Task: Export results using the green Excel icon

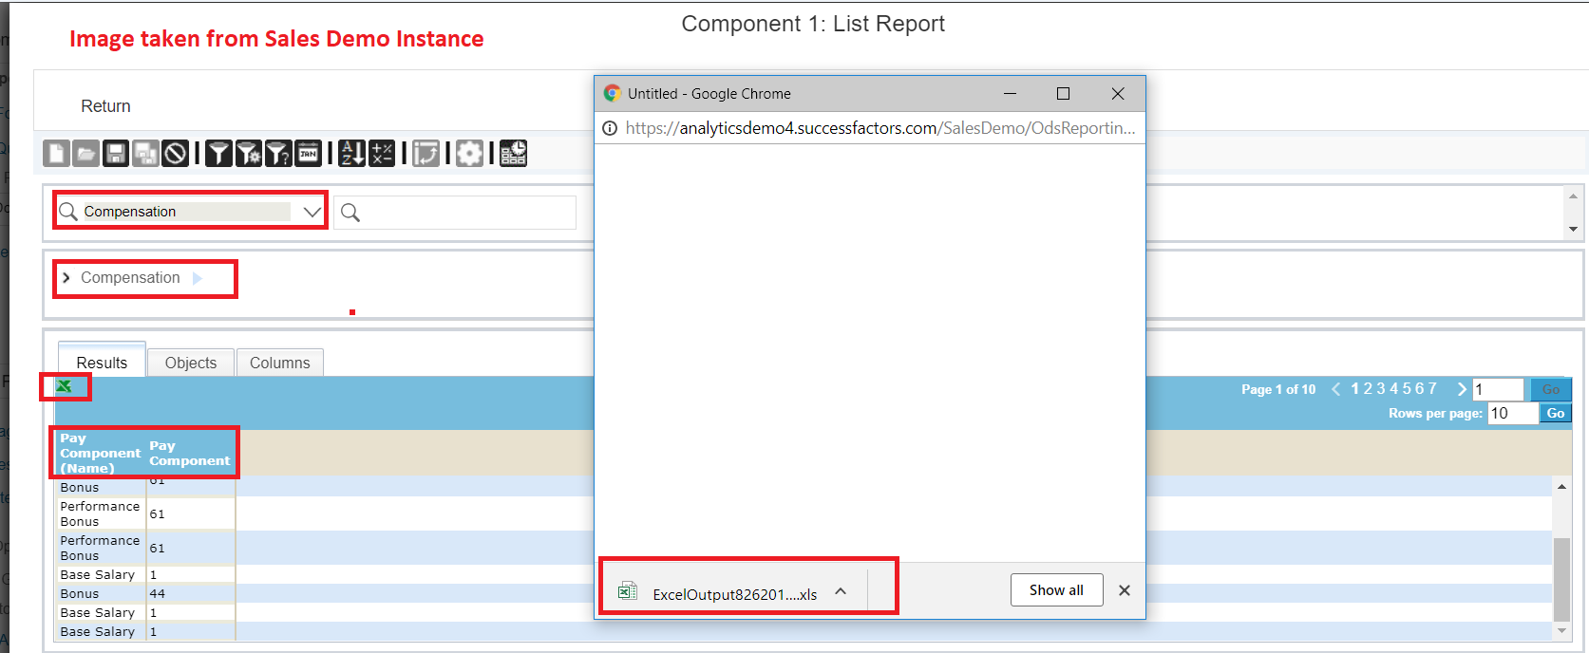Action: (x=64, y=386)
